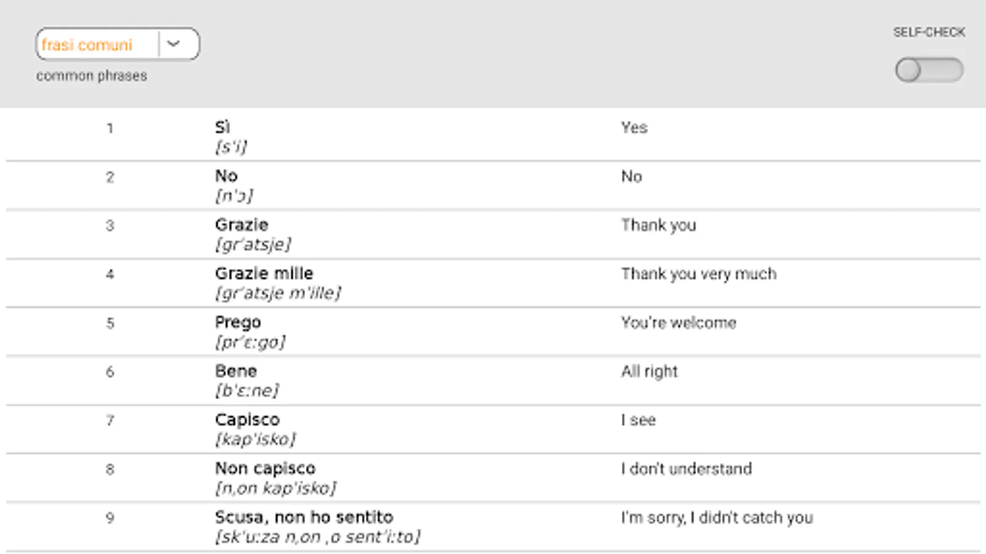
Task: Click translation I'm sorry, I didn't catch you
Action: 717,518
